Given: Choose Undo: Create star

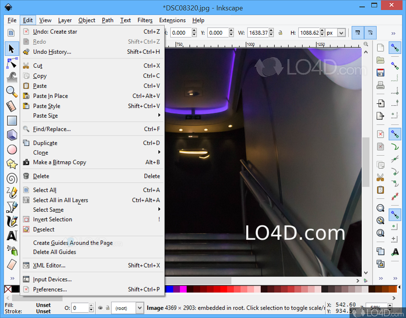Looking at the screenshot, I should pos(92,31).
